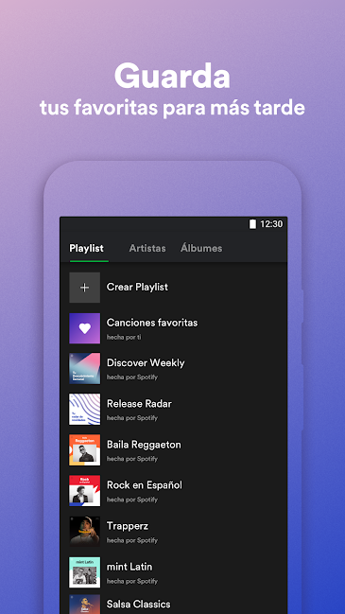This screenshot has width=345, height=614.
Task: Open the Álbumes tab
Action: pyautogui.click(x=201, y=248)
